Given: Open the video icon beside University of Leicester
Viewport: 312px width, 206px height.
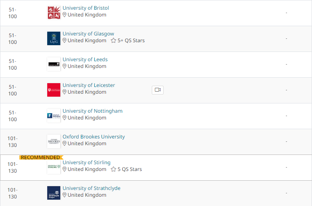Looking at the screenshot, I should coord(158,90).
